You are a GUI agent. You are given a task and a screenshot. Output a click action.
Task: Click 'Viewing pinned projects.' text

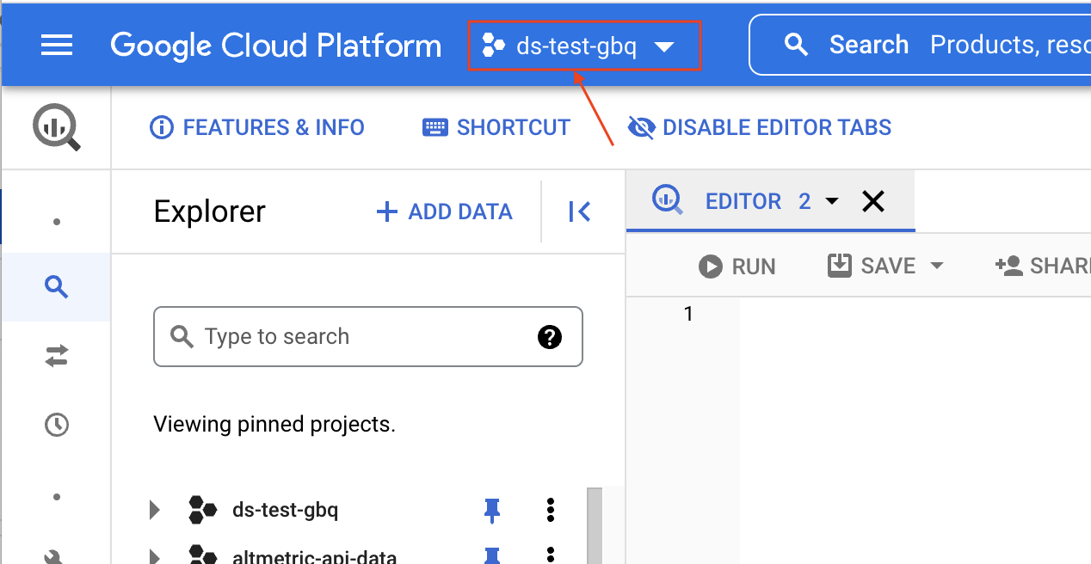(274, 425)
